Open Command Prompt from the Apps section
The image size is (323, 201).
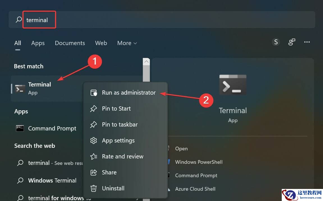52,128
